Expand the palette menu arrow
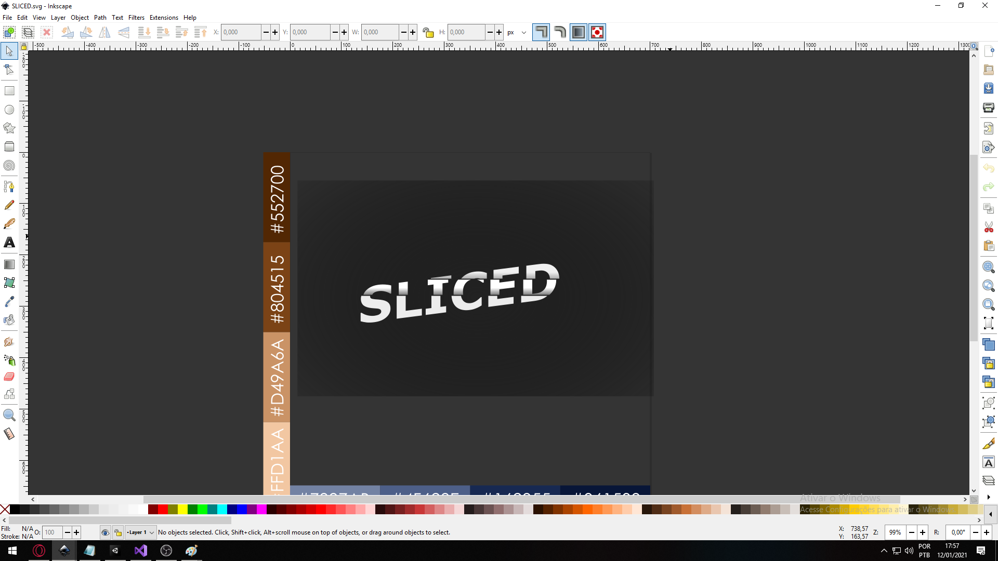This screenshot has height=561, width=998. tap(990, 514)
